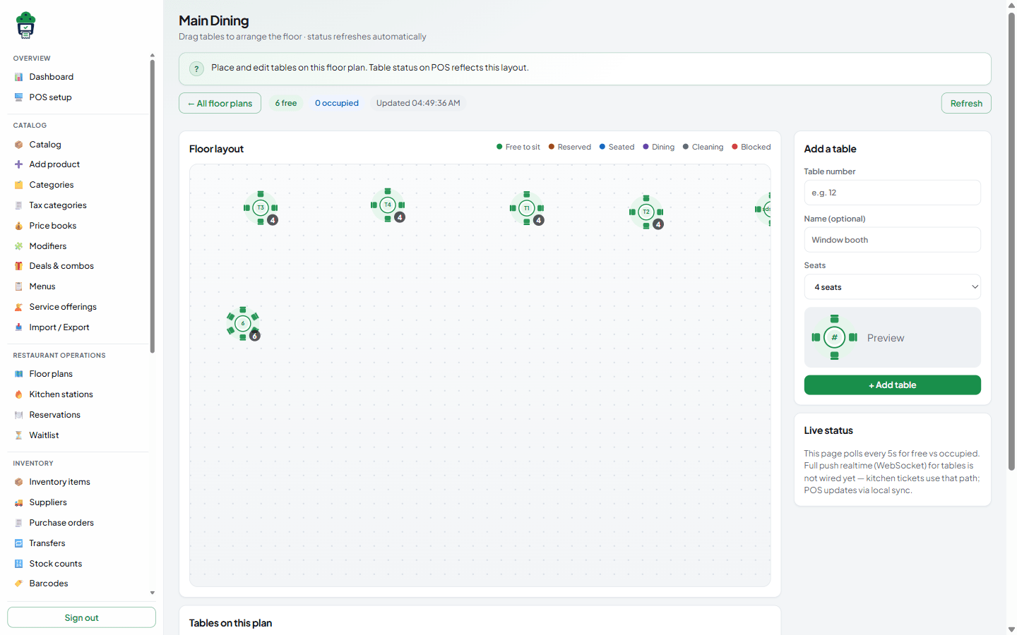This screenshot has height=635, width=1017.
Task: Go back to All floor plans
Action: (220, 103)
